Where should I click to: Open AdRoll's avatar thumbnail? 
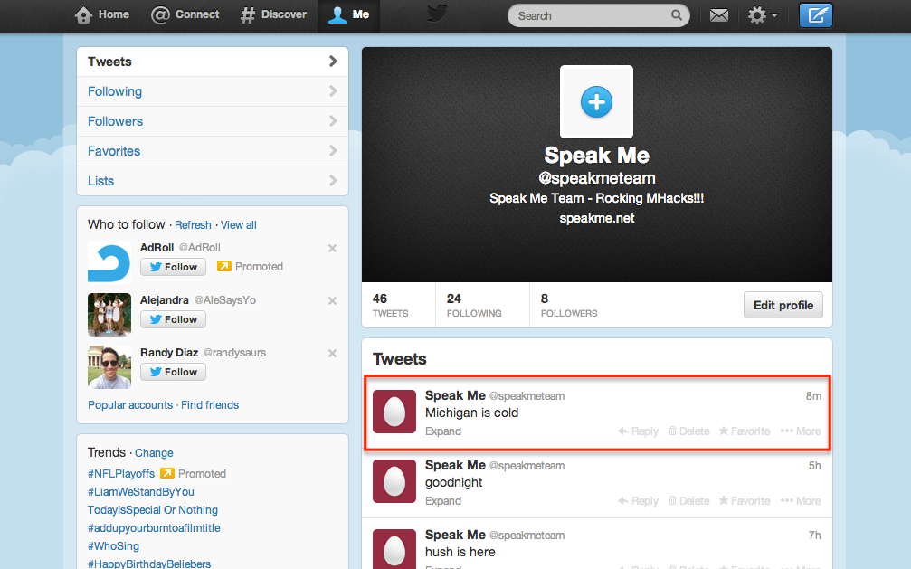109,262
